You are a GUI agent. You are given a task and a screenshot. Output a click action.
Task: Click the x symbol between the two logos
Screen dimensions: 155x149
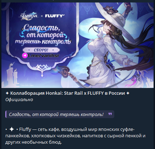click(42, 16)
